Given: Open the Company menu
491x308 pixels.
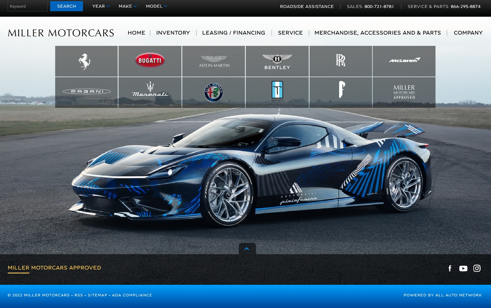Looking at the screenshot, I should (x=468, y=33).
